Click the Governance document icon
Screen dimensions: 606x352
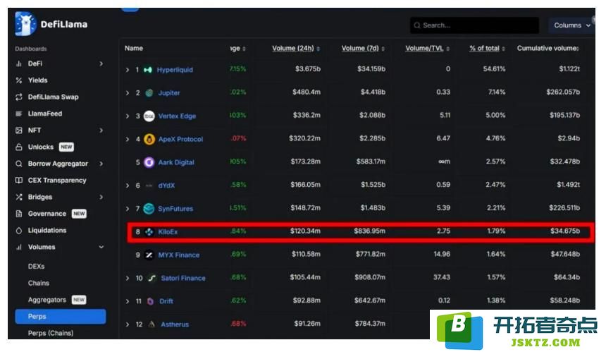click(x=18, y=214)
